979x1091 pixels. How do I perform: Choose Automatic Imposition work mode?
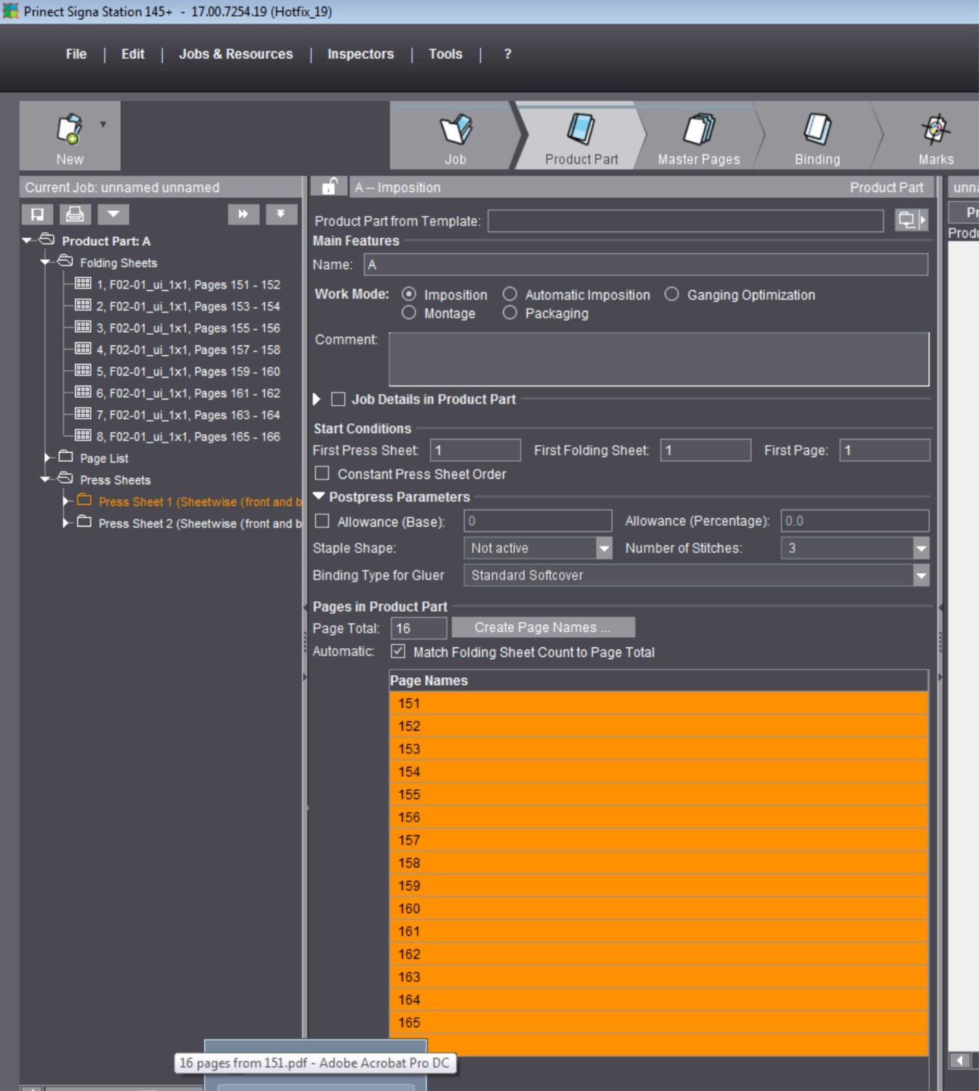510,294
